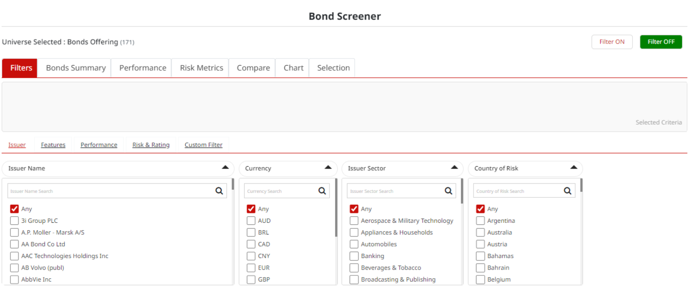Check the 3i Group PLC issuer
The width and height of the screenshot is (689, 286).
click(x=14, y=221)
